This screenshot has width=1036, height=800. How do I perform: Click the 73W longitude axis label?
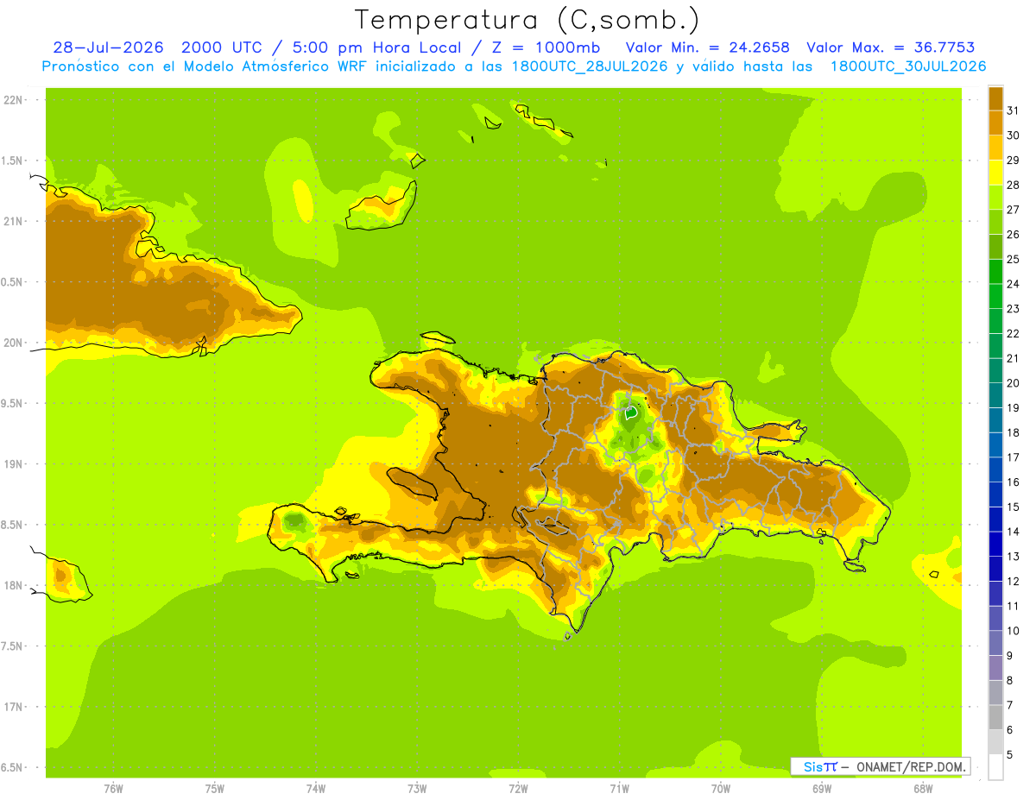pyautogui.click(x=417, y=789)
